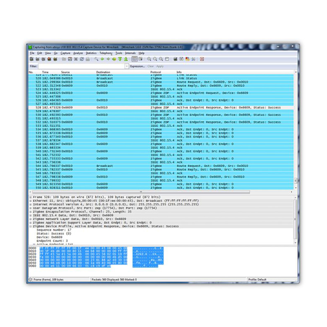Click the Apply filter button
Viewport: 327px width, 327px height.
coord(160,66)
